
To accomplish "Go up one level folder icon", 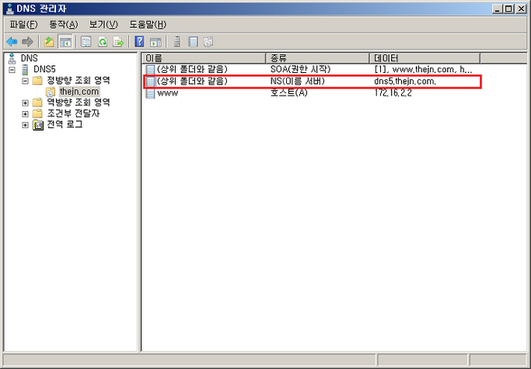I will click(x=49, y=42).
